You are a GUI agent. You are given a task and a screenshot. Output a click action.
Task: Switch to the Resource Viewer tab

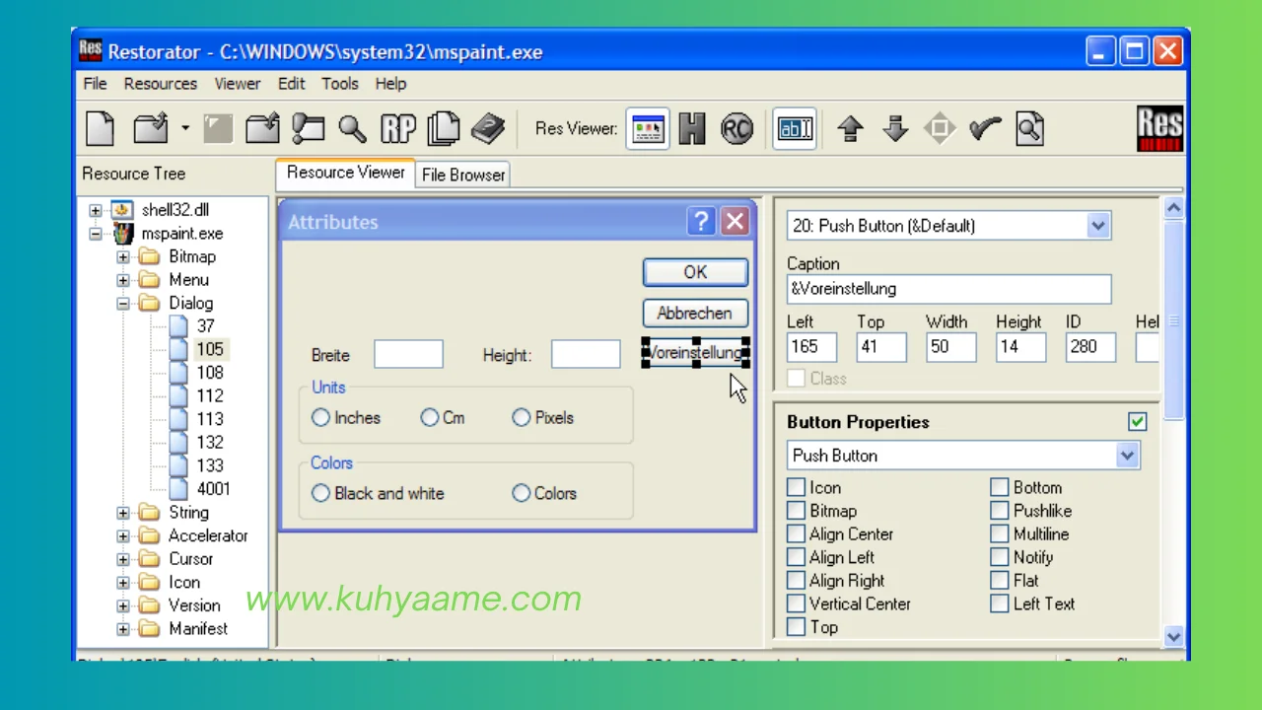point(345,173)
